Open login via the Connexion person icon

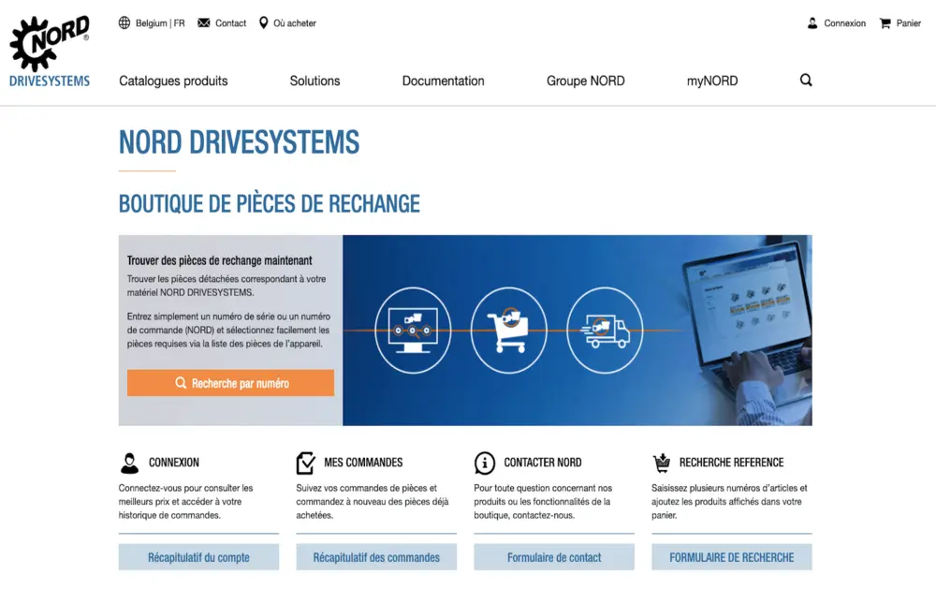pos(812,23)
